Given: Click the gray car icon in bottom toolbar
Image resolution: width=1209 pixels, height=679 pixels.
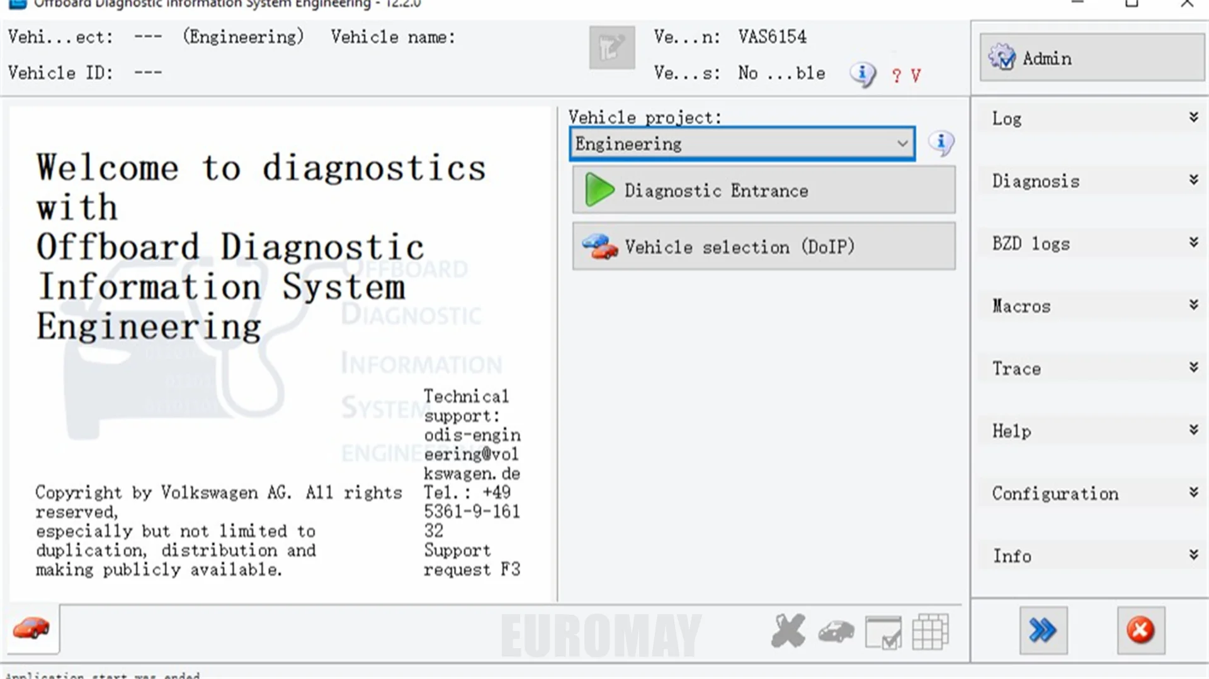Looking at the screenshot, I should click(836, 632).
